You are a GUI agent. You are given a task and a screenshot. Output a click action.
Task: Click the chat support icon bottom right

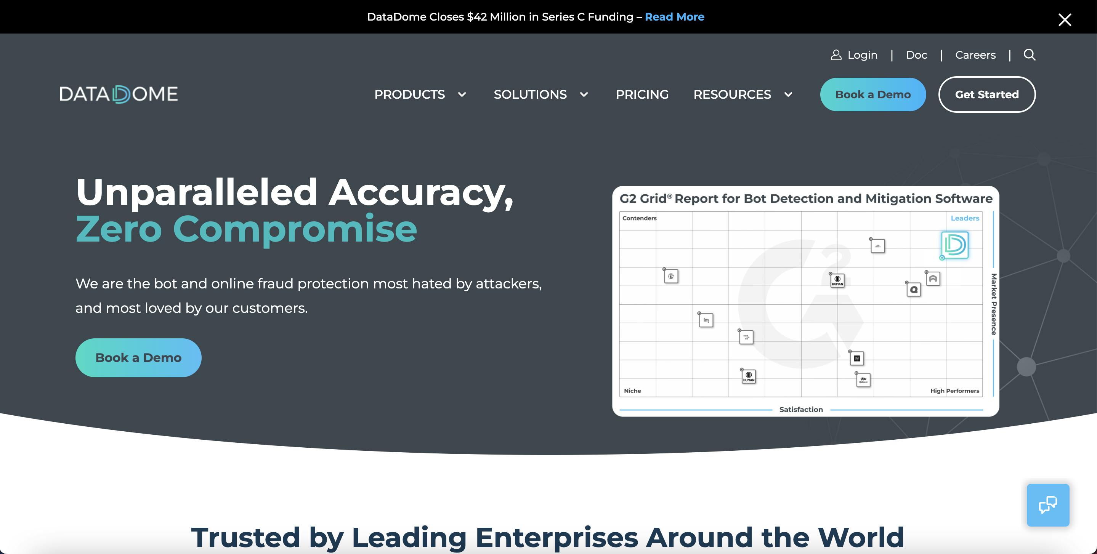pyautogui.click(x=1048, y=505)
